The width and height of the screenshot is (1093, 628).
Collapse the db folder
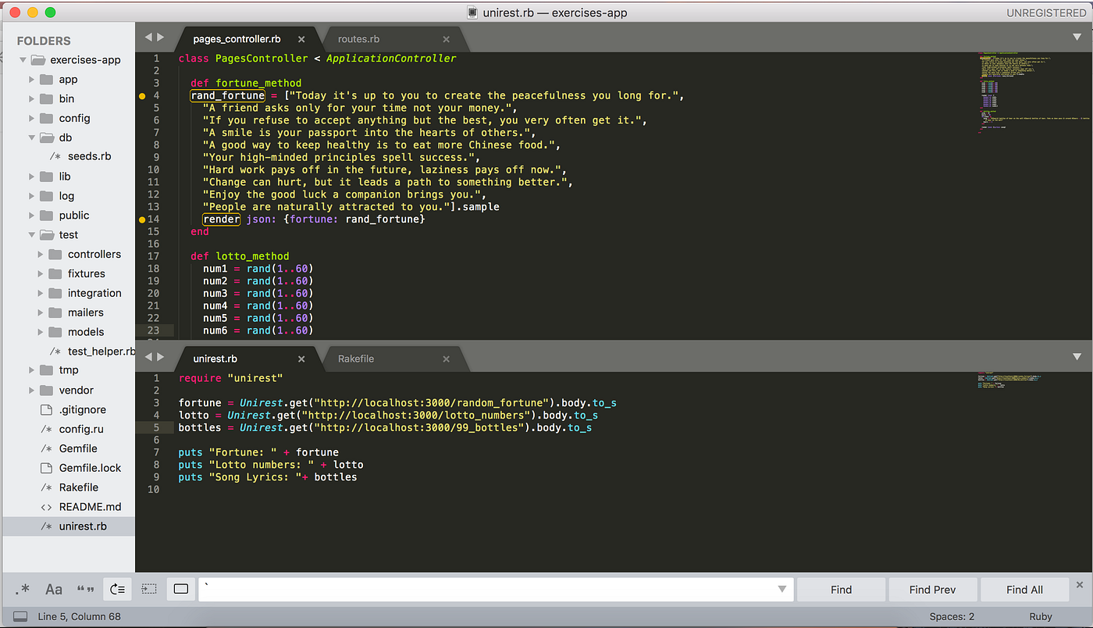[x=32, y=138]
